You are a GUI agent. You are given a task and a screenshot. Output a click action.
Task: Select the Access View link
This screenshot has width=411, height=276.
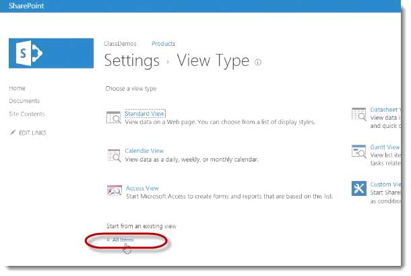(x=142, y=188)
